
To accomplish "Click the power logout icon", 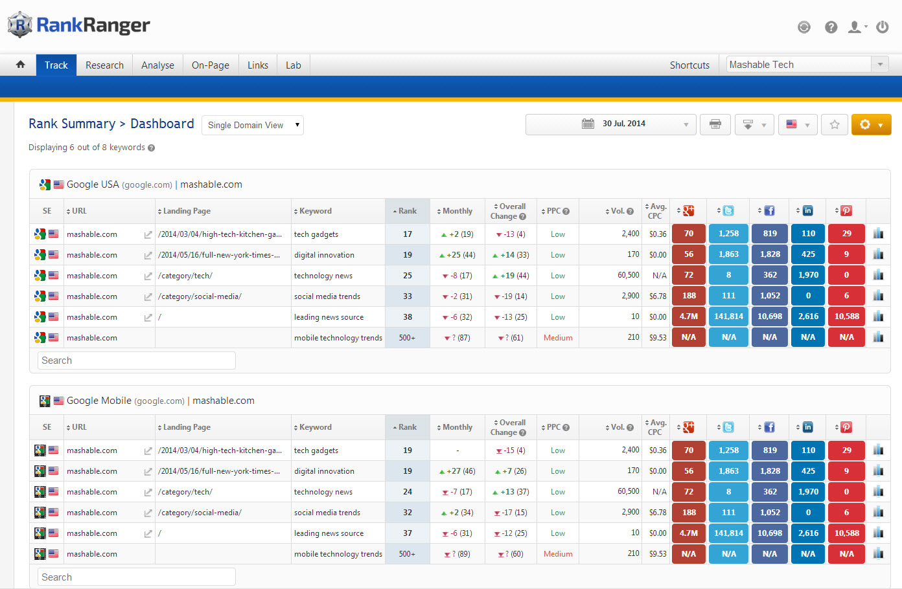I will coord(882,27).
